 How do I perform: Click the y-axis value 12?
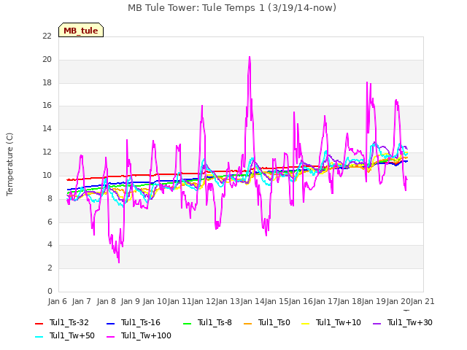click(47, 152)
